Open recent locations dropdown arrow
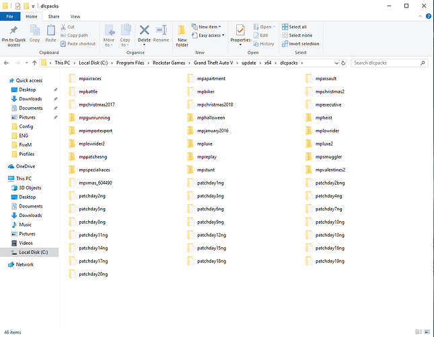The image size is (434, 337). pos(26,63)
